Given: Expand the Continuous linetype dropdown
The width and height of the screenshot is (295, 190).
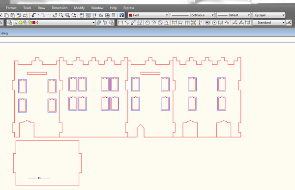Looking at the screenshot, I should click(193, 15).
